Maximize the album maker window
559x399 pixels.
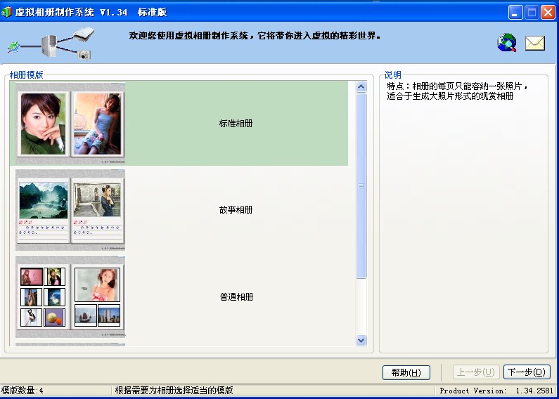(532, 12)
